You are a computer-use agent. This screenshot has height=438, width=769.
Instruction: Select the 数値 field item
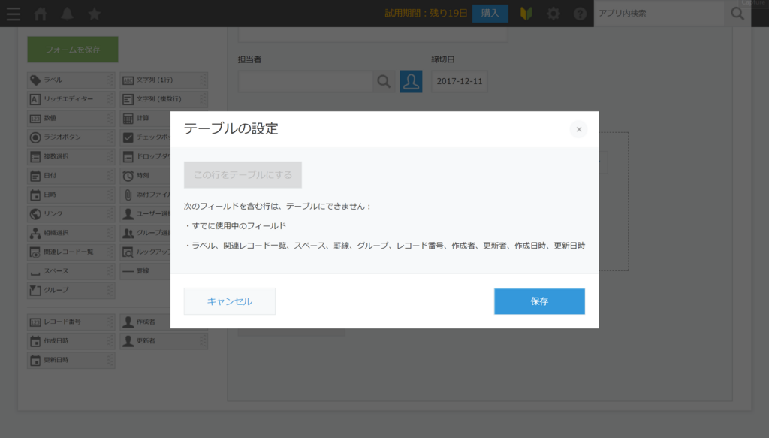[71, 118]
